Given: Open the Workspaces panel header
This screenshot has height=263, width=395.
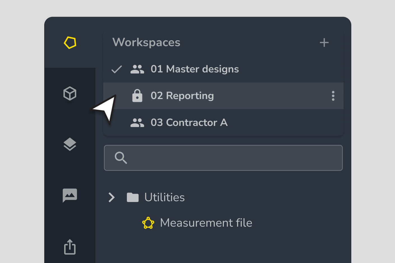Looking at the screenshot, I should pos(147,43).
